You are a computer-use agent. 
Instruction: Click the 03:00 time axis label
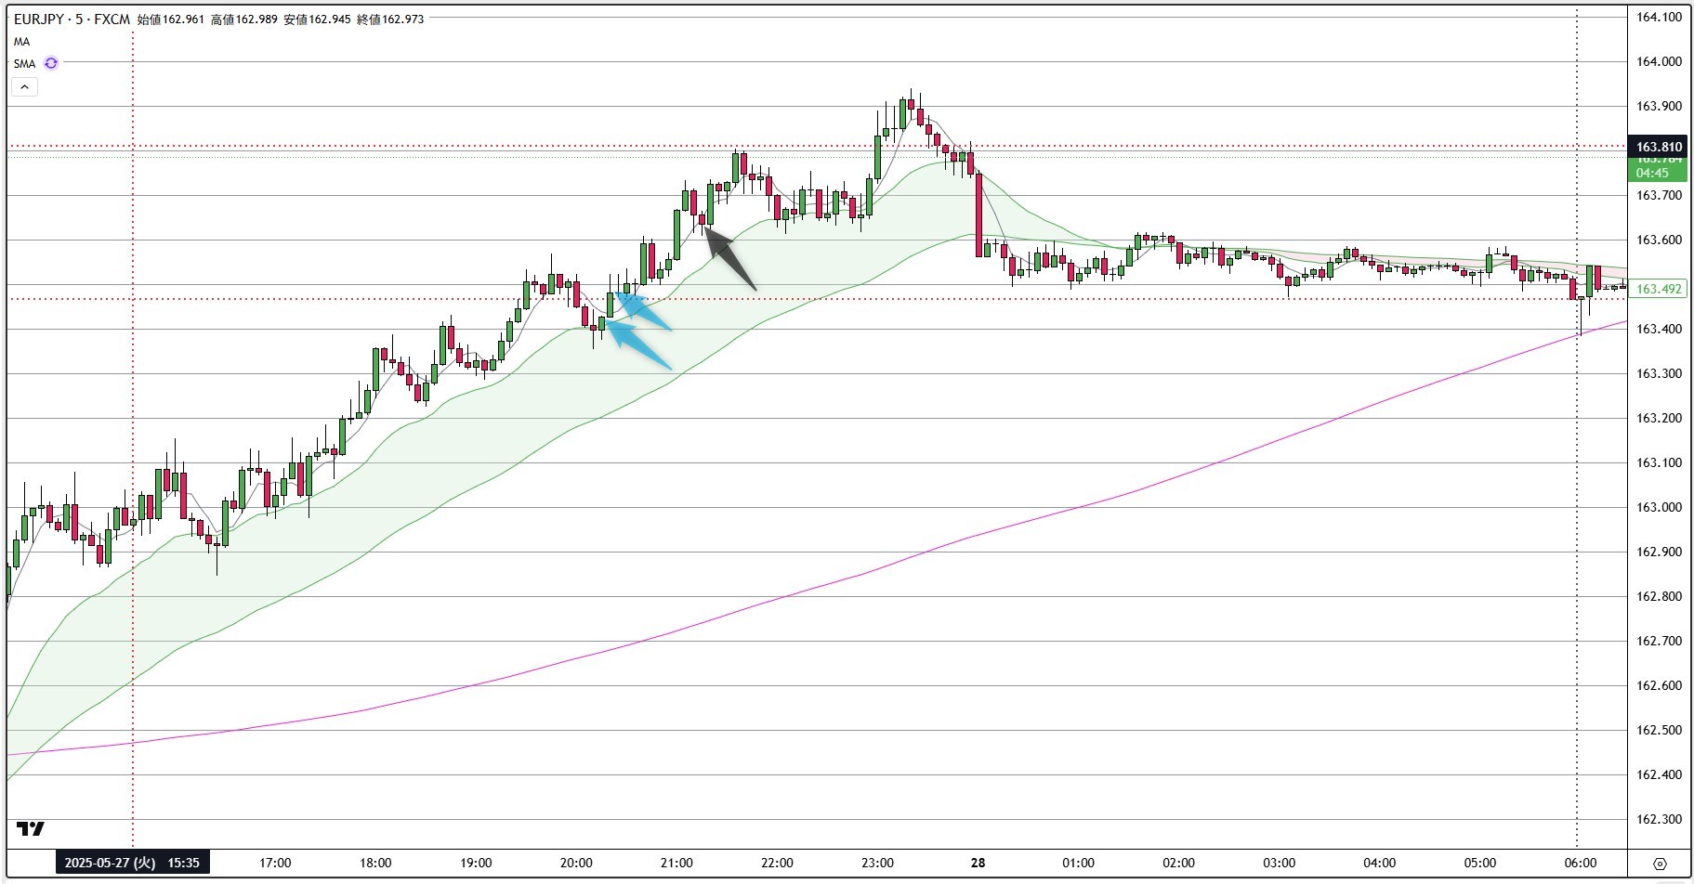[x=1279, y=863]
